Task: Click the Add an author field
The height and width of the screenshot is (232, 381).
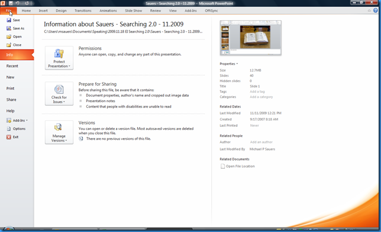Action: tap(261, 142)
